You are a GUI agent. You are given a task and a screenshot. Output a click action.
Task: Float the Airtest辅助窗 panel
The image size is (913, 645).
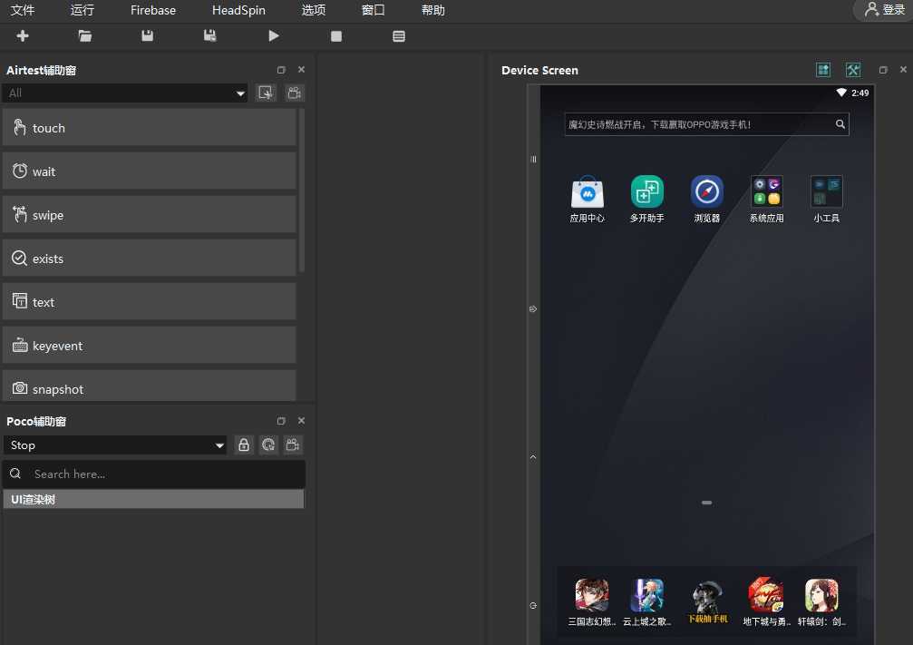[x=281, y=70]
